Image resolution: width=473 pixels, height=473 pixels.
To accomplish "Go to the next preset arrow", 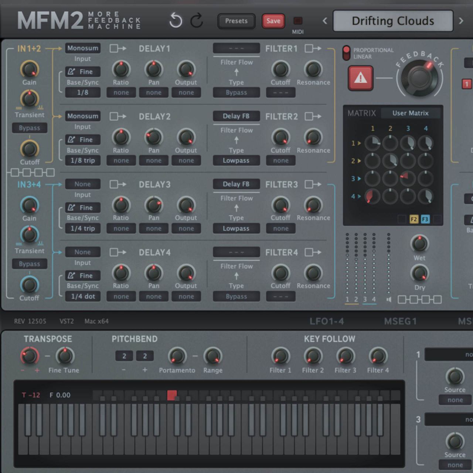I will [461, 21].
